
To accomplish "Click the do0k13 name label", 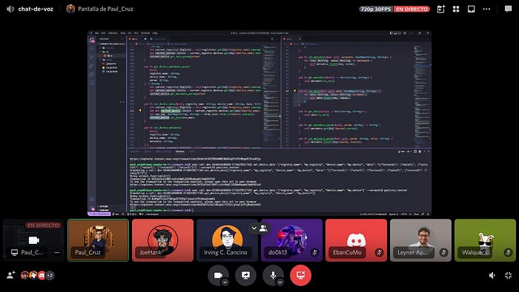I will click(278, 252).
